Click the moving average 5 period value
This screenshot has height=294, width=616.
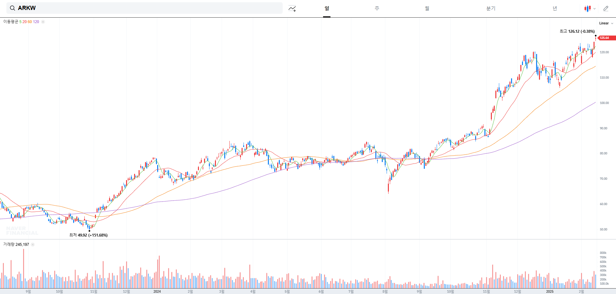20,22
